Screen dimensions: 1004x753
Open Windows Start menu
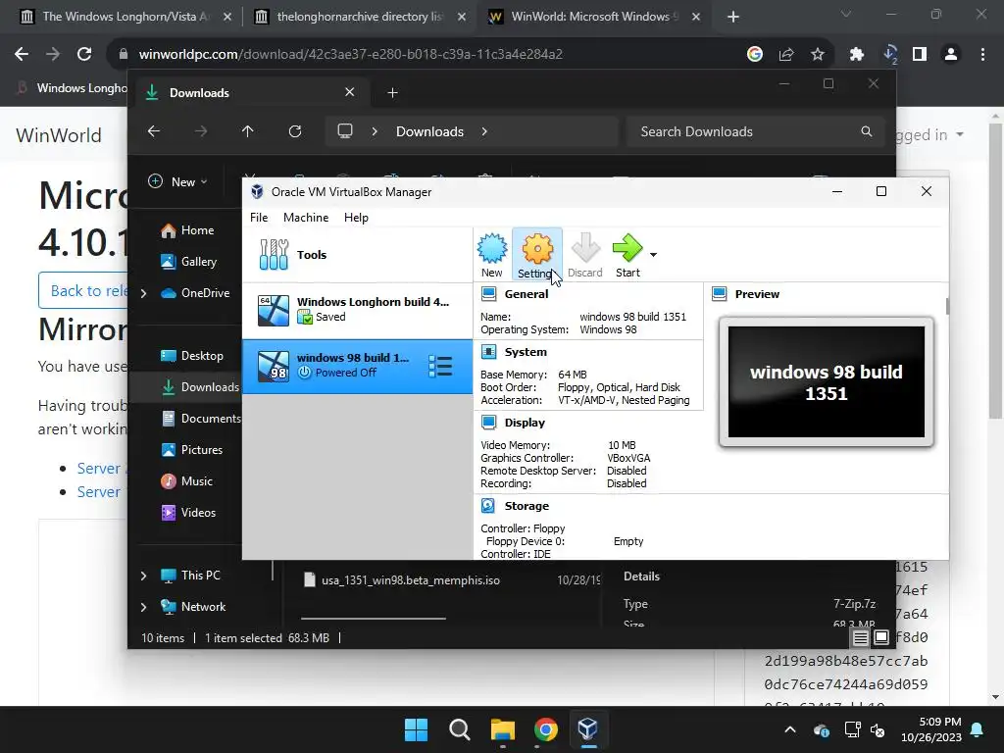click(416, 729)
